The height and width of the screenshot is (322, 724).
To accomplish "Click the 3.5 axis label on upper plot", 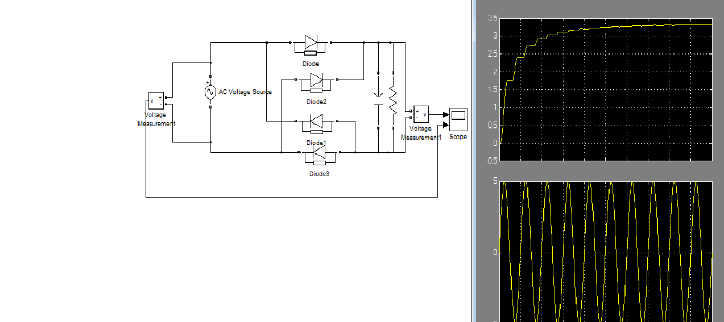I will pyautogui.click(x=493, y=19).
